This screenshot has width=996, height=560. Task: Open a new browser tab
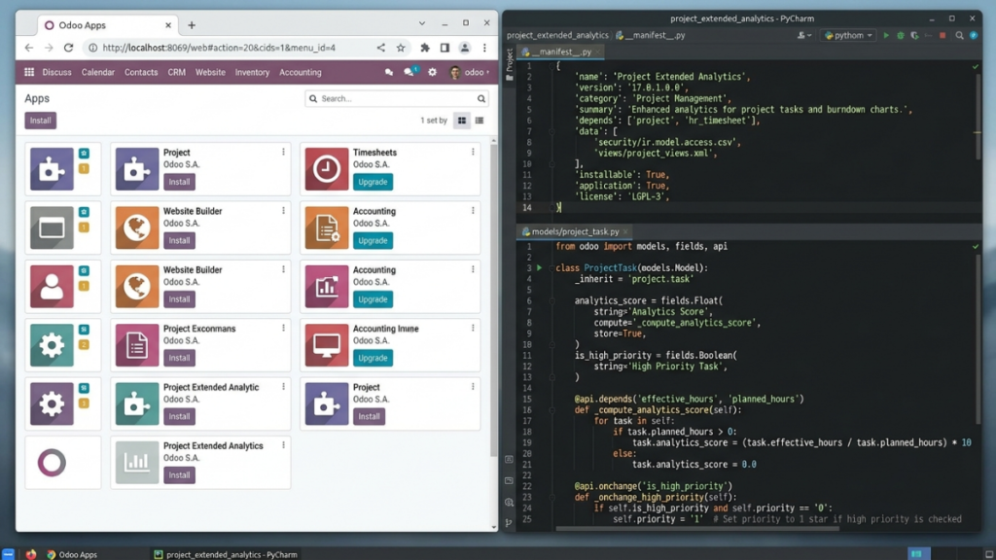(x=192, y=25)
